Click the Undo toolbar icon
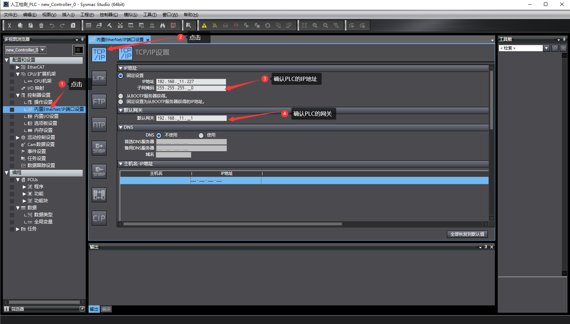The height and width of the screenshot is (324, 570). tap(52, 25)
